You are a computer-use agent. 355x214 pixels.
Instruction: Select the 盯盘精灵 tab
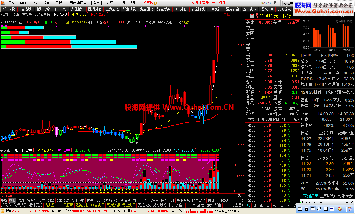pyautogui.click(x=129, y=9)
